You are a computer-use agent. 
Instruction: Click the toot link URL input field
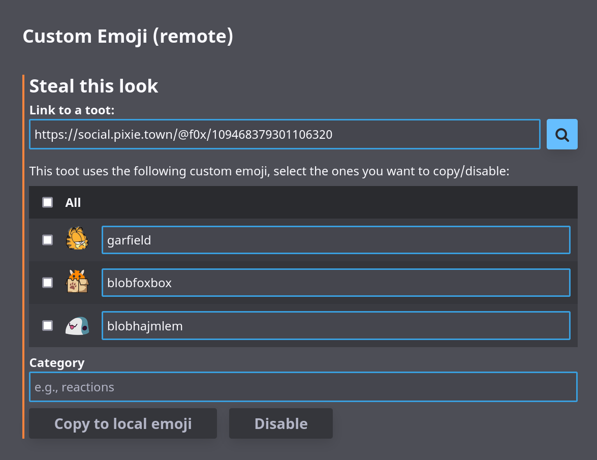(285, 134)
